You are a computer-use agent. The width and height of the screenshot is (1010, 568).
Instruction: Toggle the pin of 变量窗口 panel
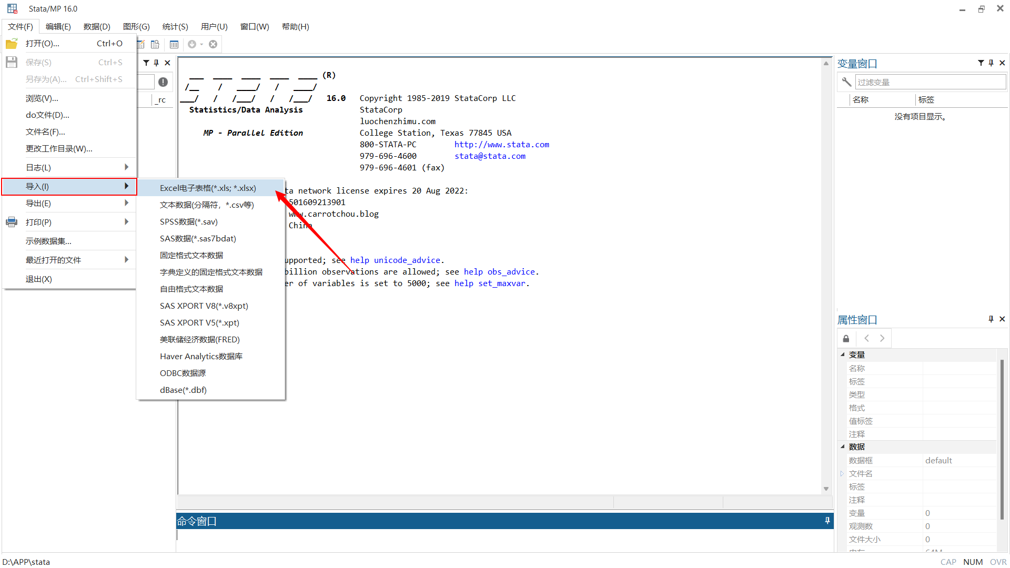(991, 63)
